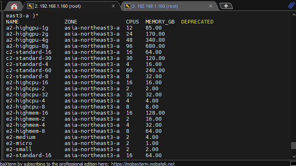
Task: Click the wrench icon on tab 3
Action: click(x=128, y=6)
